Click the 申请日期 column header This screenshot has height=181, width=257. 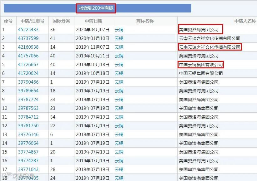93,21
